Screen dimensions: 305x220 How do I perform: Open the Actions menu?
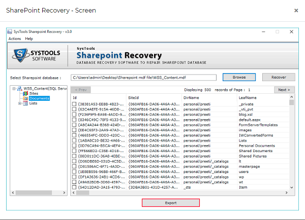14,39
